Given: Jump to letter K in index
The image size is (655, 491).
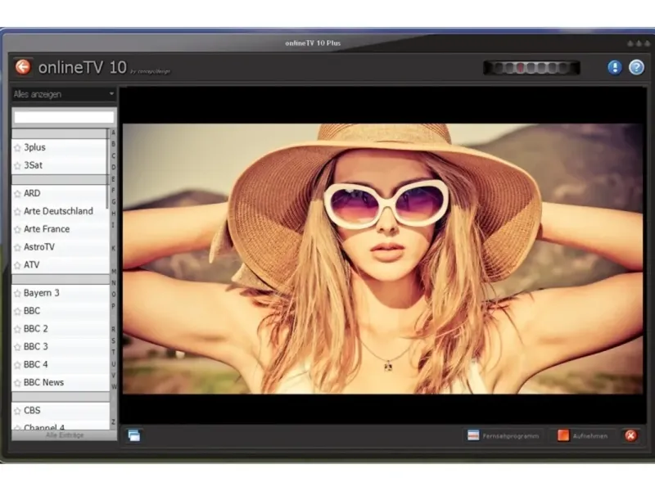Looking at the screenshot, I should point(113,249).
